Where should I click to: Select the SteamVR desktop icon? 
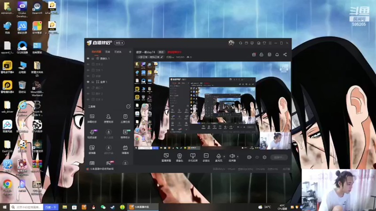(x=37, y=8)
